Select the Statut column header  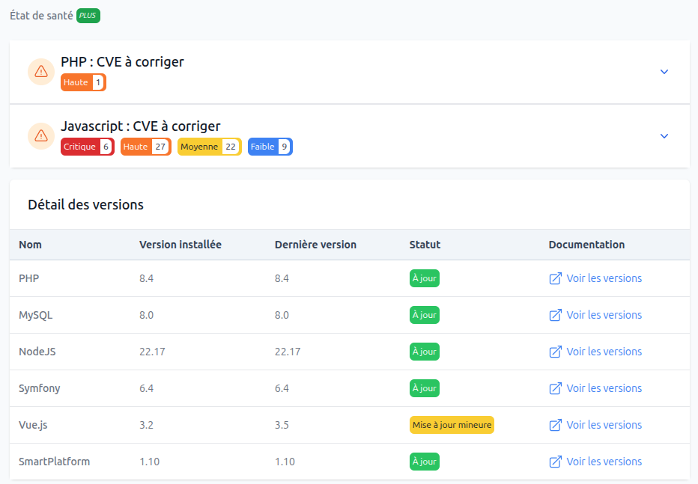coord(425,244)
